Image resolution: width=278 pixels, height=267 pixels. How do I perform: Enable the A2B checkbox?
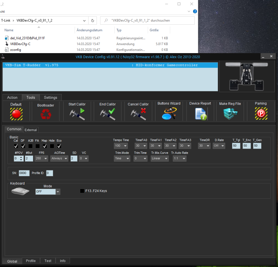(30, 146)
